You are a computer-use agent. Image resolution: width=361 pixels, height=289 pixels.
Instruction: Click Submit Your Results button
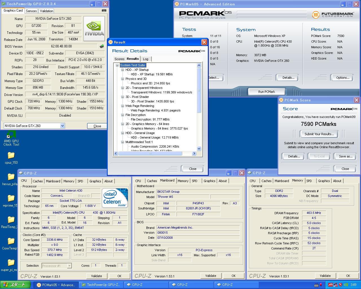tap(319, 134)
